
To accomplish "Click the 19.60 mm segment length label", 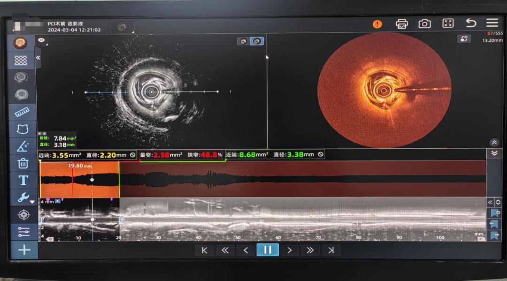I will (x=80, y=166).
